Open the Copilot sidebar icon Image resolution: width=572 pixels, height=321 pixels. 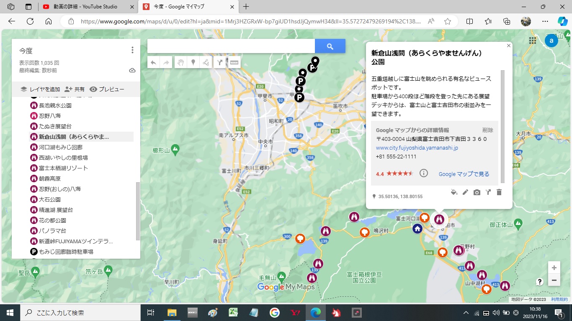(x=562, y=21)
